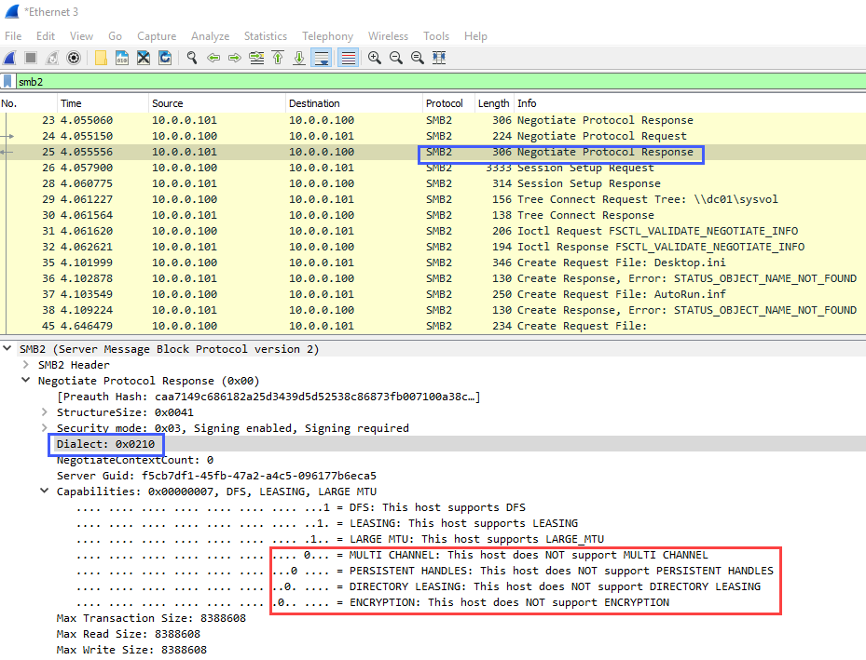This screenshot has height=660, width=866.
Task: Open the Capture menu
Action: point(157,36)
